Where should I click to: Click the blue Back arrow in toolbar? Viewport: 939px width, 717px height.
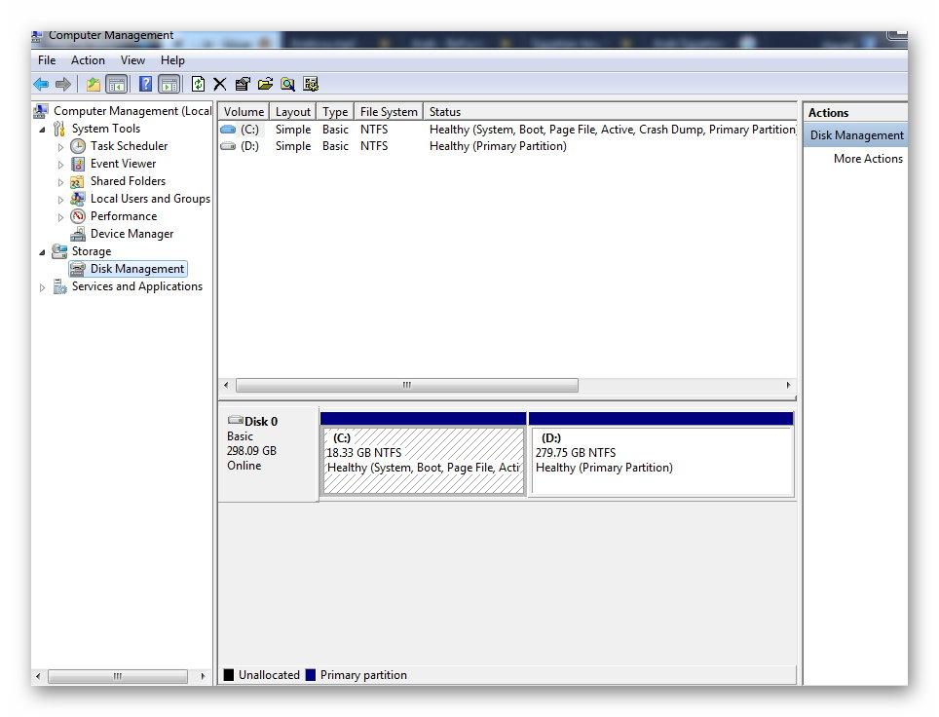pos(41,85)
